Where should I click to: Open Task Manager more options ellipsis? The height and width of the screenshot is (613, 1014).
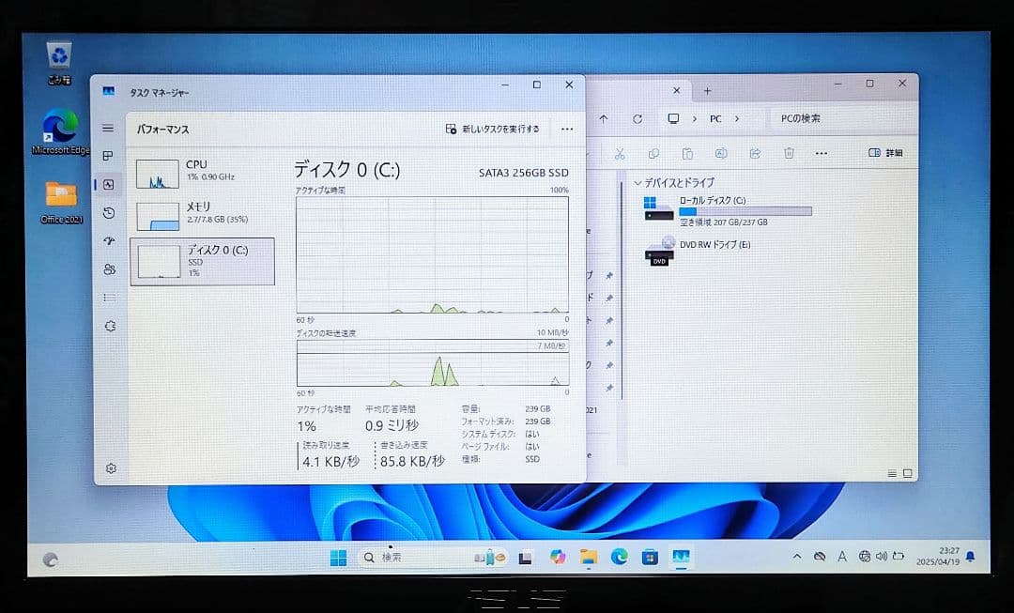(567, 130)
